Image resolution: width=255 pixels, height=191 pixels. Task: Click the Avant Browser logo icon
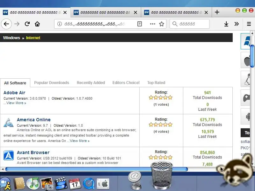(9, 155)
